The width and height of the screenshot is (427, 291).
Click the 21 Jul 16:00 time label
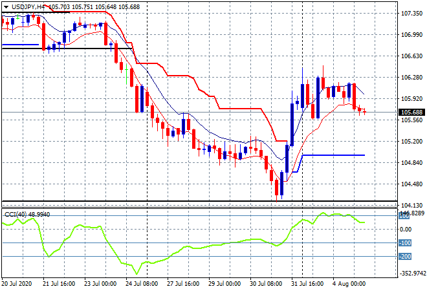59,284
